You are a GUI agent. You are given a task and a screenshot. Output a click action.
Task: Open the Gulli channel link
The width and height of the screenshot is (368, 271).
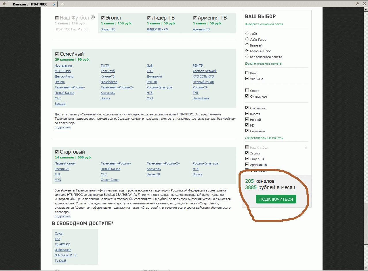coord(150,65)
